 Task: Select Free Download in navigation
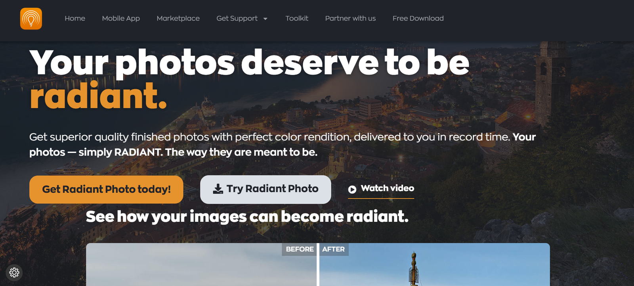pos(418,18)
